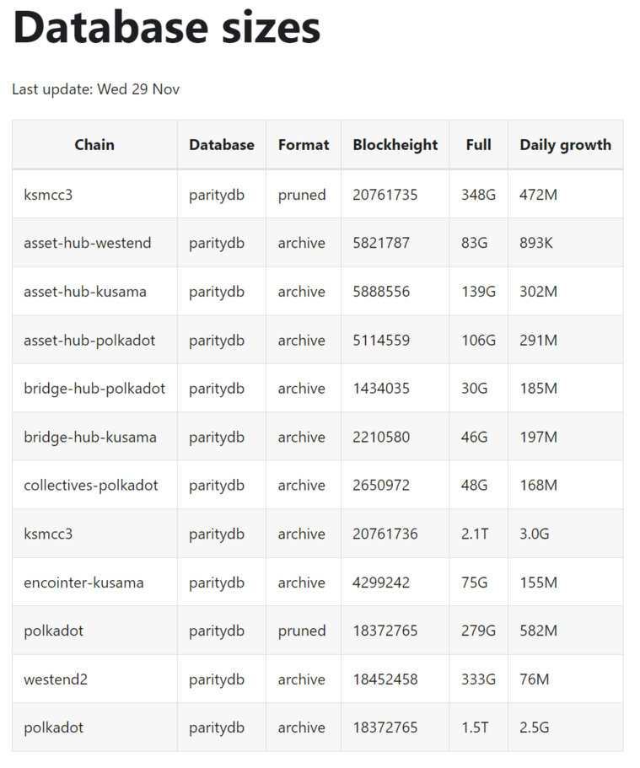Select the Format column header
The image size is (640, 768).
304,145
